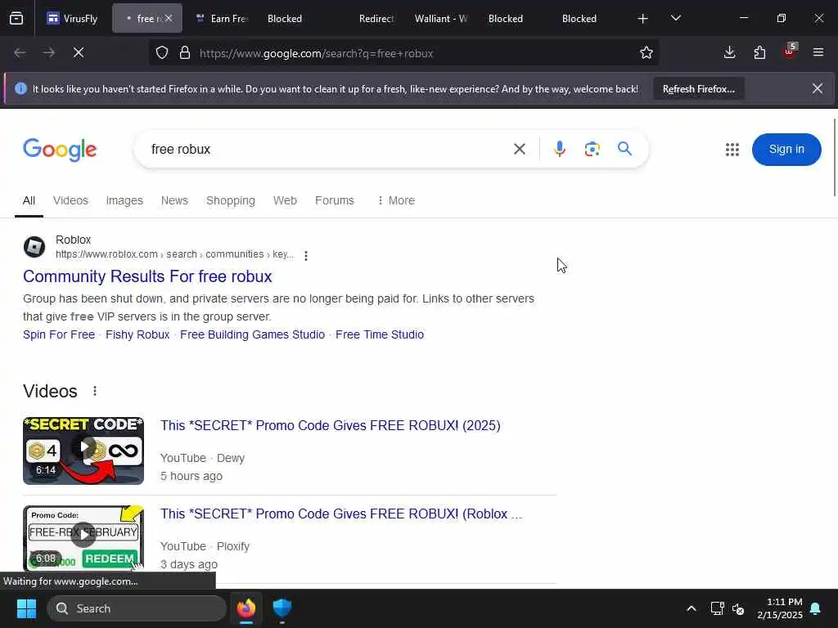Open Community Results For free robux

[147, 276]
